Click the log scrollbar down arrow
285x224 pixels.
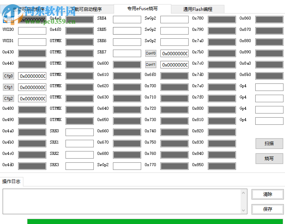pyautogui.click(x=243, y=210)
